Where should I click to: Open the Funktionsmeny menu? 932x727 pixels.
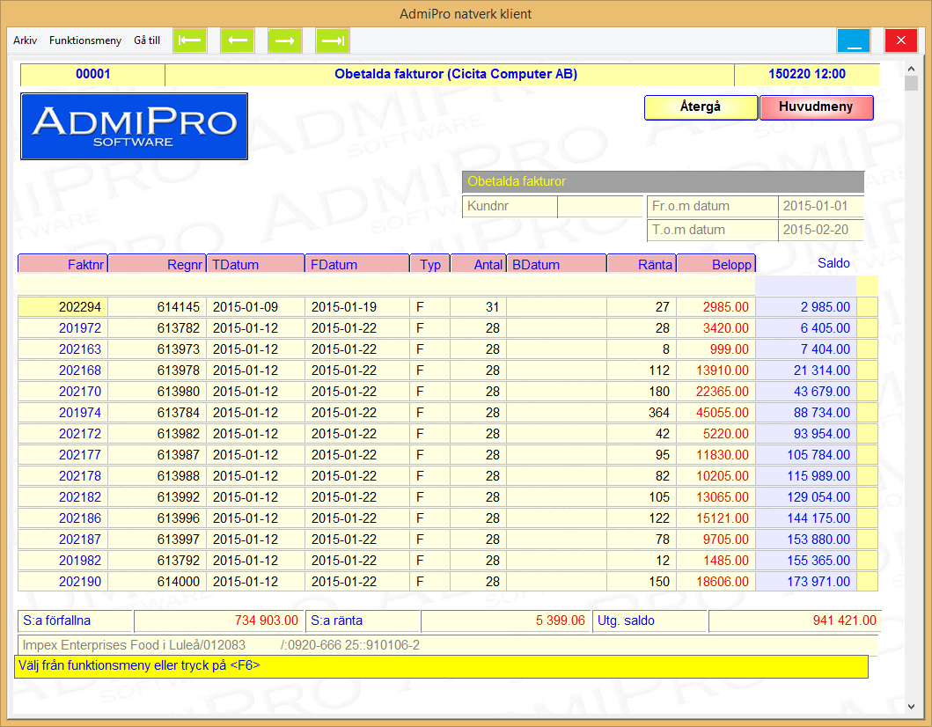point(85,40)
